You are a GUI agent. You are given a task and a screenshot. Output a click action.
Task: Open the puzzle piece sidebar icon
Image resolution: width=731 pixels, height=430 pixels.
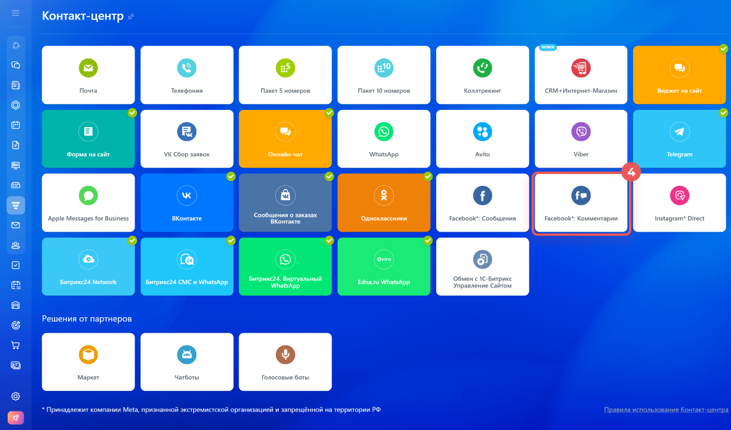pyautogui.click(x=16, y=45)
